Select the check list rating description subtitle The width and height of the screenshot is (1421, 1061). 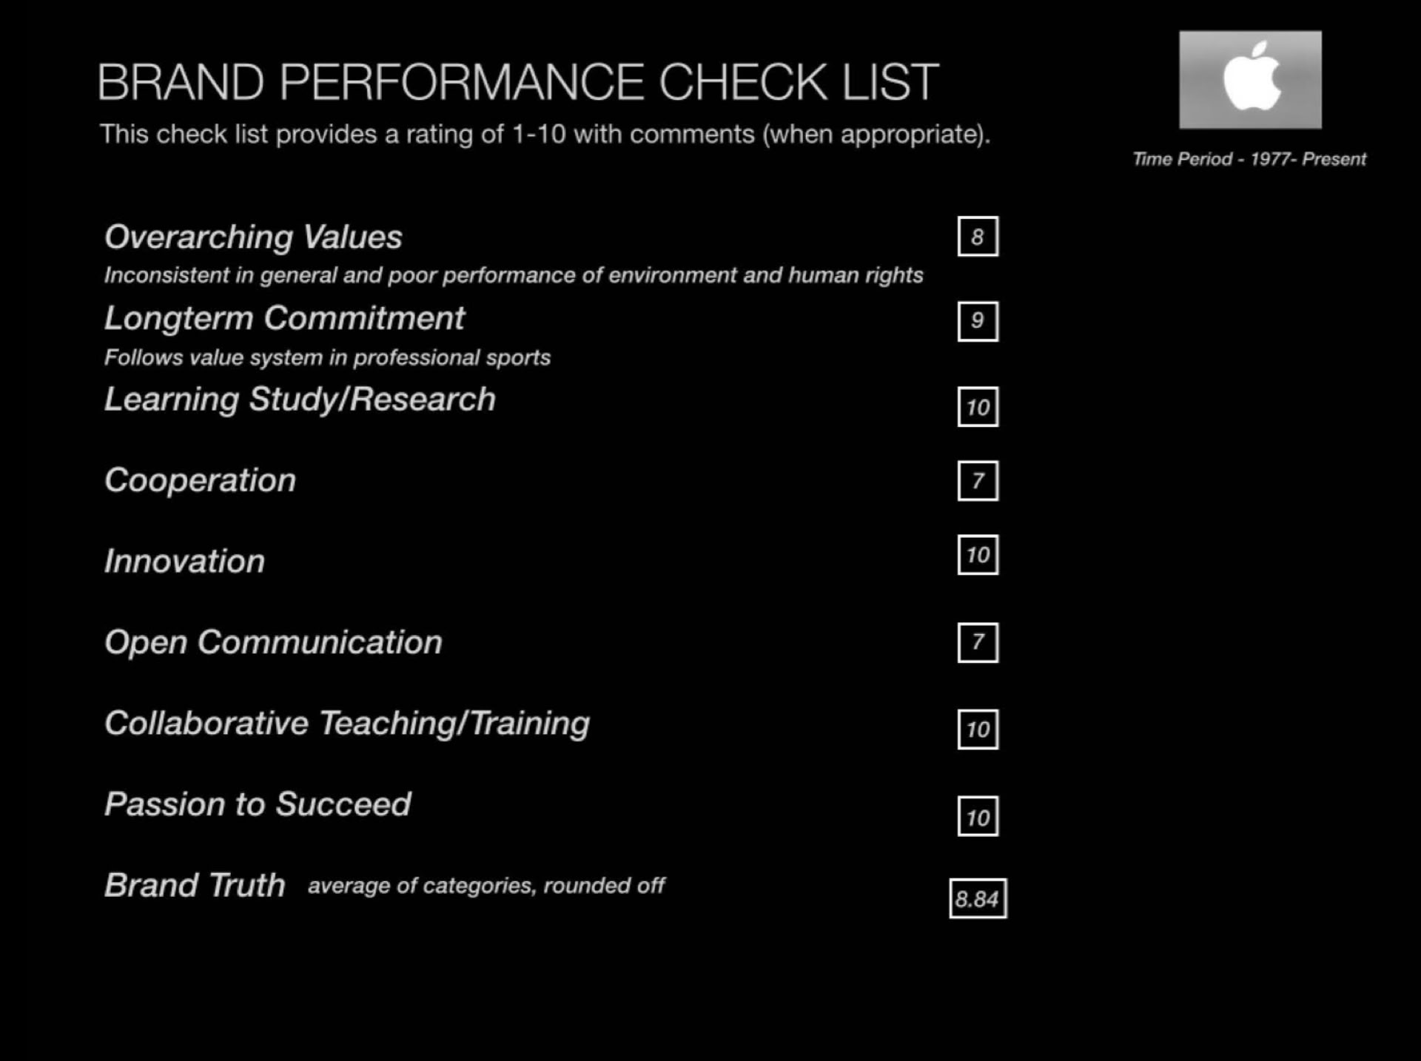(545, 135)
